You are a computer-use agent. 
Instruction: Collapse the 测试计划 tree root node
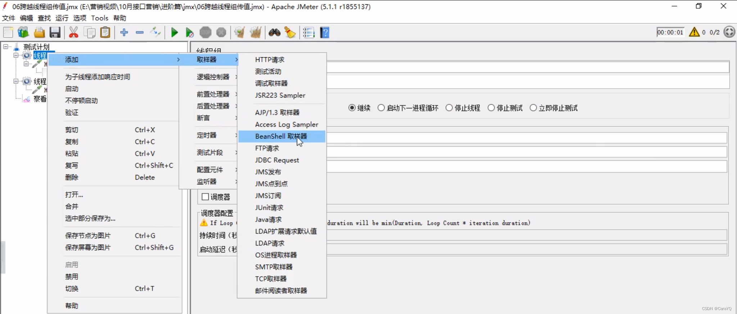(6, 47)
